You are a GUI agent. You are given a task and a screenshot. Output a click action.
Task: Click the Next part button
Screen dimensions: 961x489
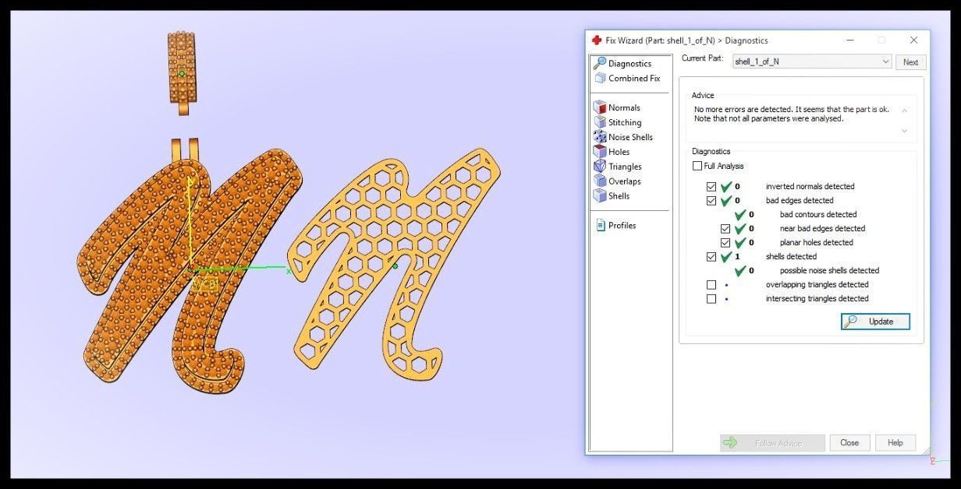click(910, 62)
